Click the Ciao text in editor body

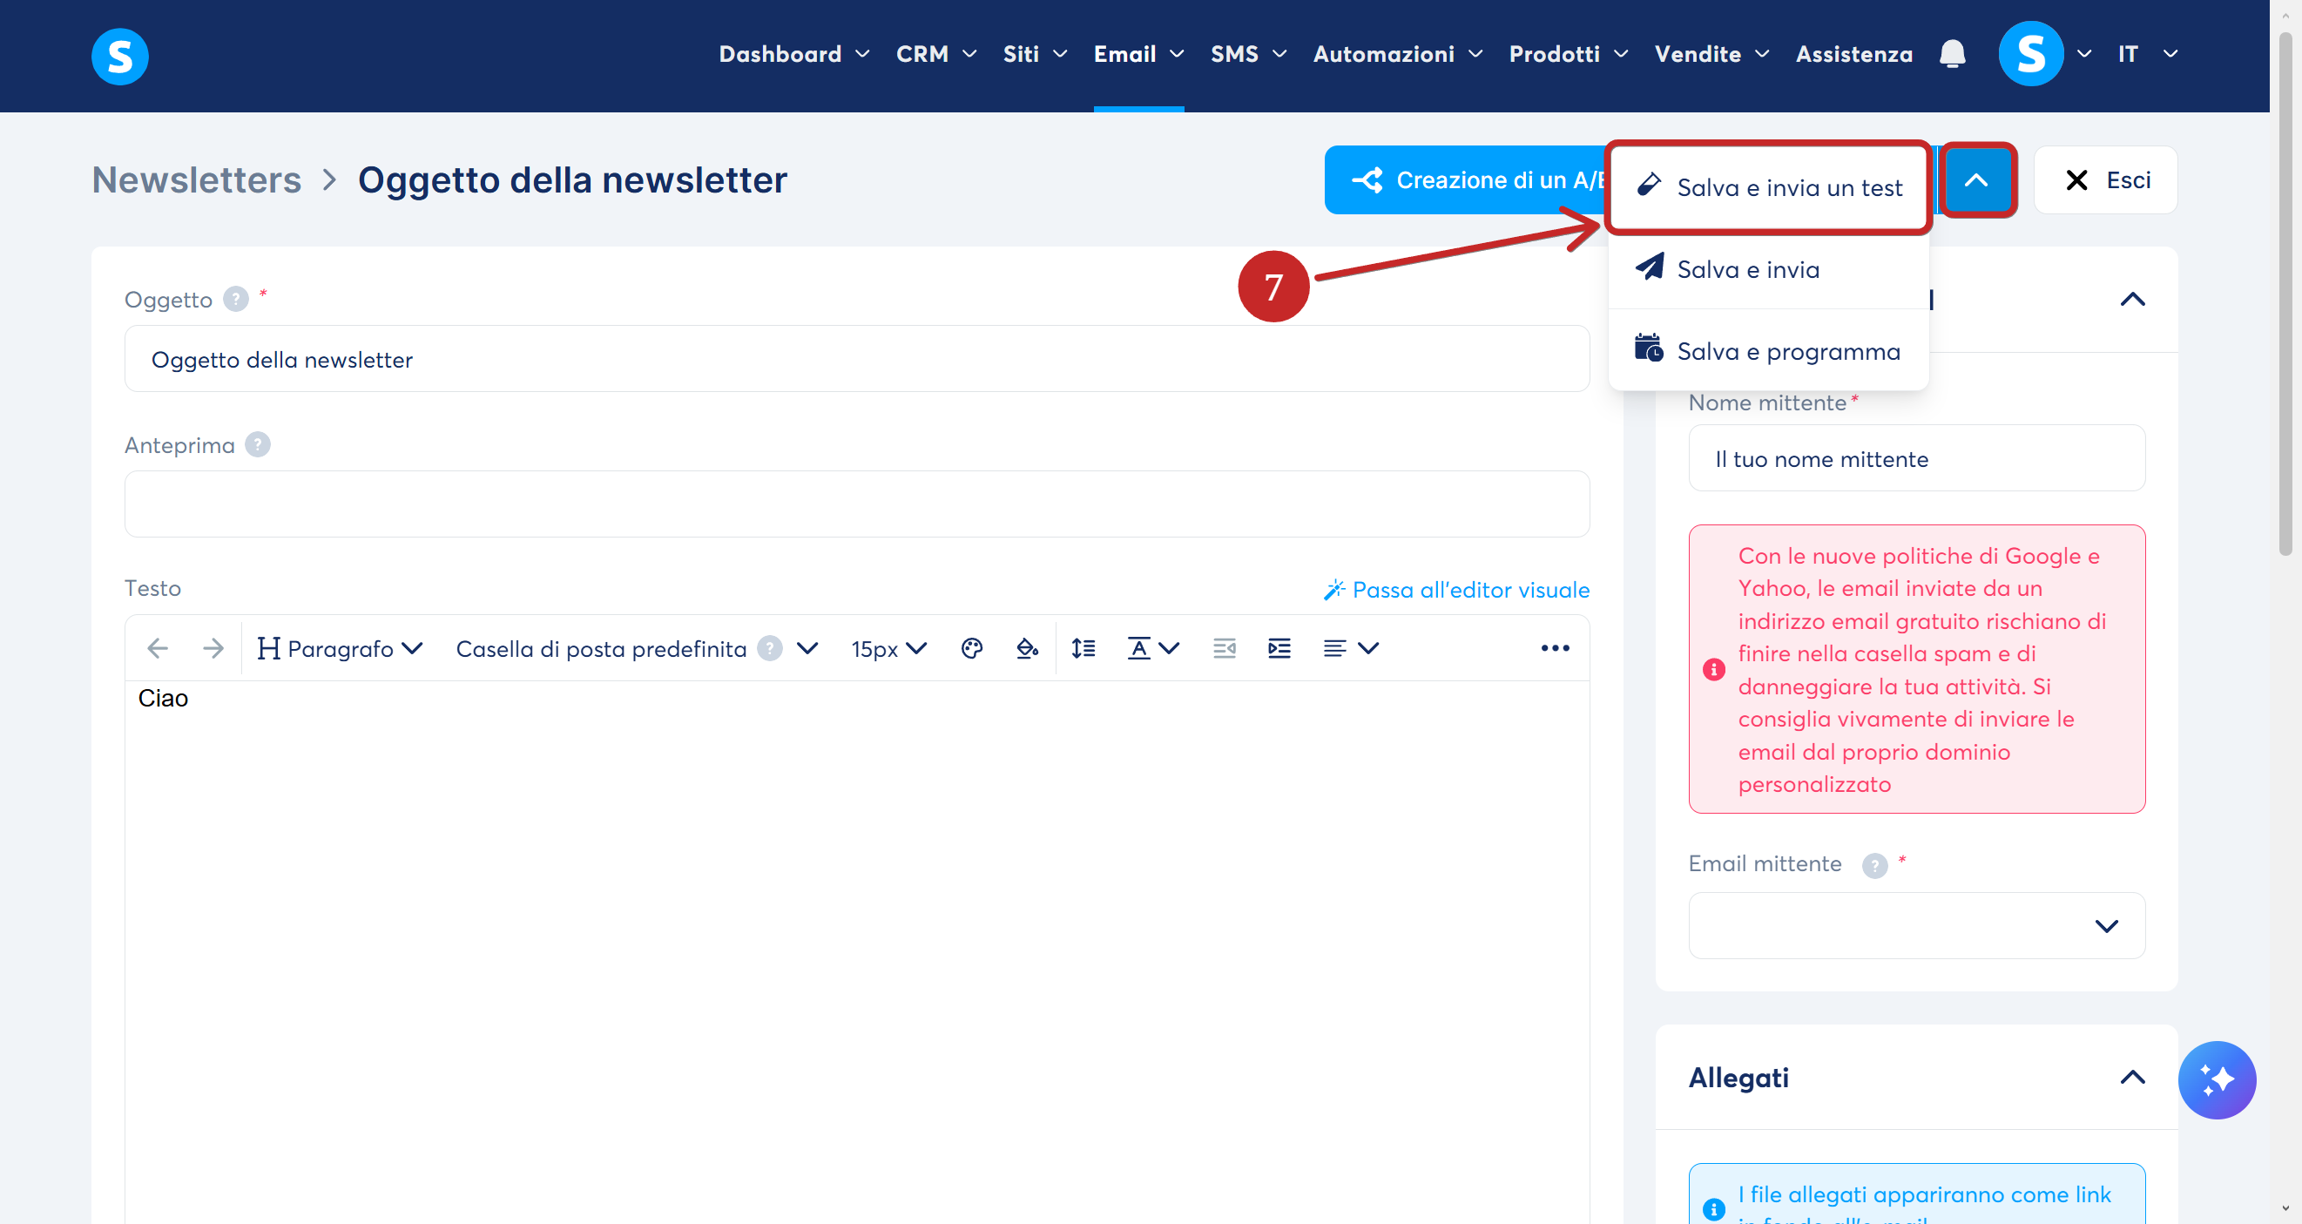(x=163, y=699)
